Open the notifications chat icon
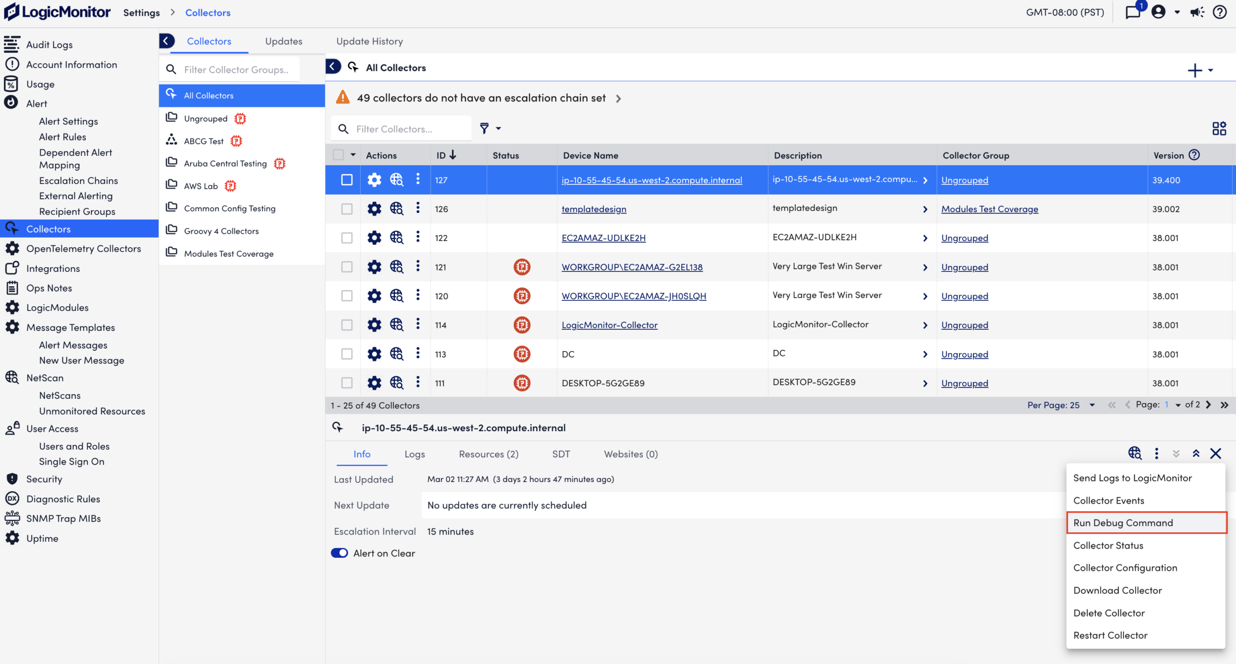Image resolution: width=1236 pixels, height=664 pixels. pos(1132,12)
